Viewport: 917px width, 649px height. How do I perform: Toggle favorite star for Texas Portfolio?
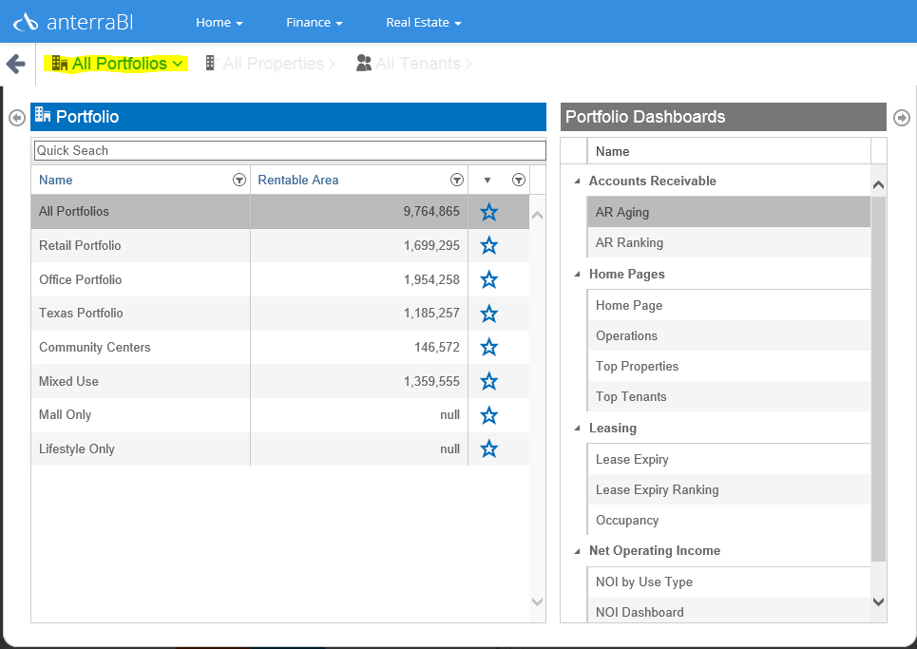point(489,314)
